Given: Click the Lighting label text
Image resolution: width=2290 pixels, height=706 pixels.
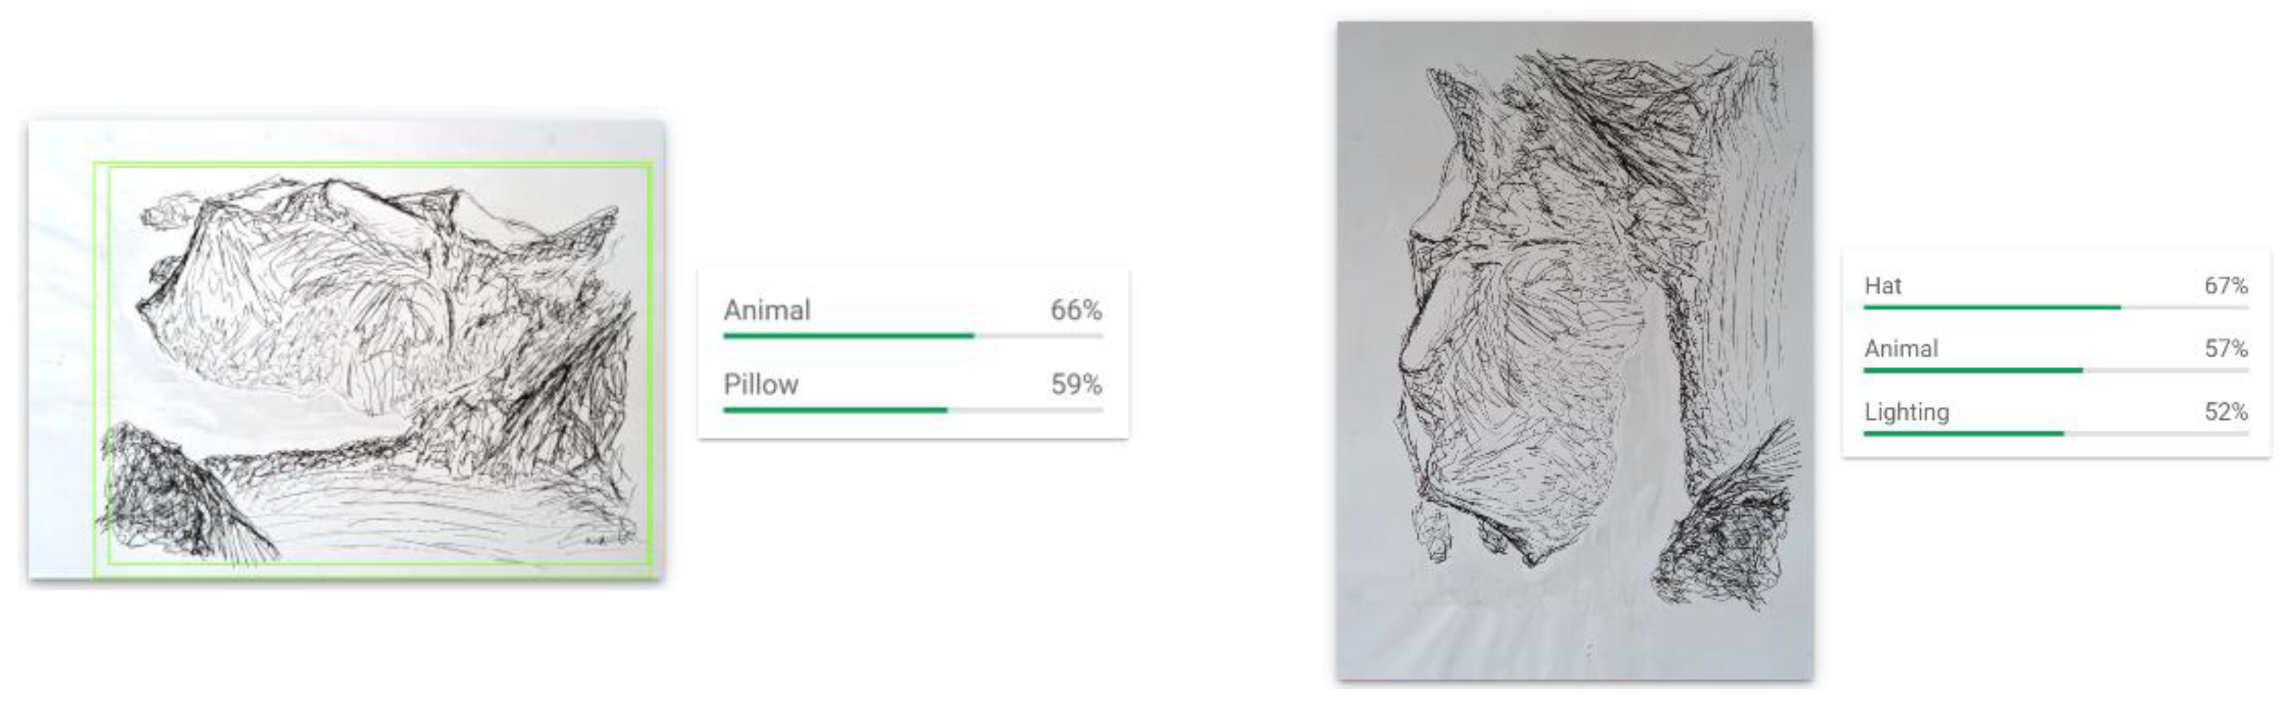Looking at the screenshot, I should 1907,412.
